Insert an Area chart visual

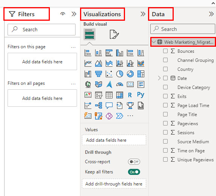click(x=98, y=63)
